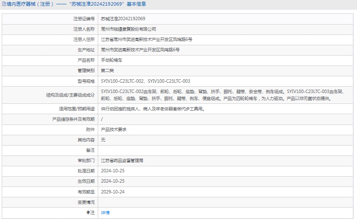Click the bullet icon beside 注 label
This screenshot has height=221, width=357.
tap(88, 213)
